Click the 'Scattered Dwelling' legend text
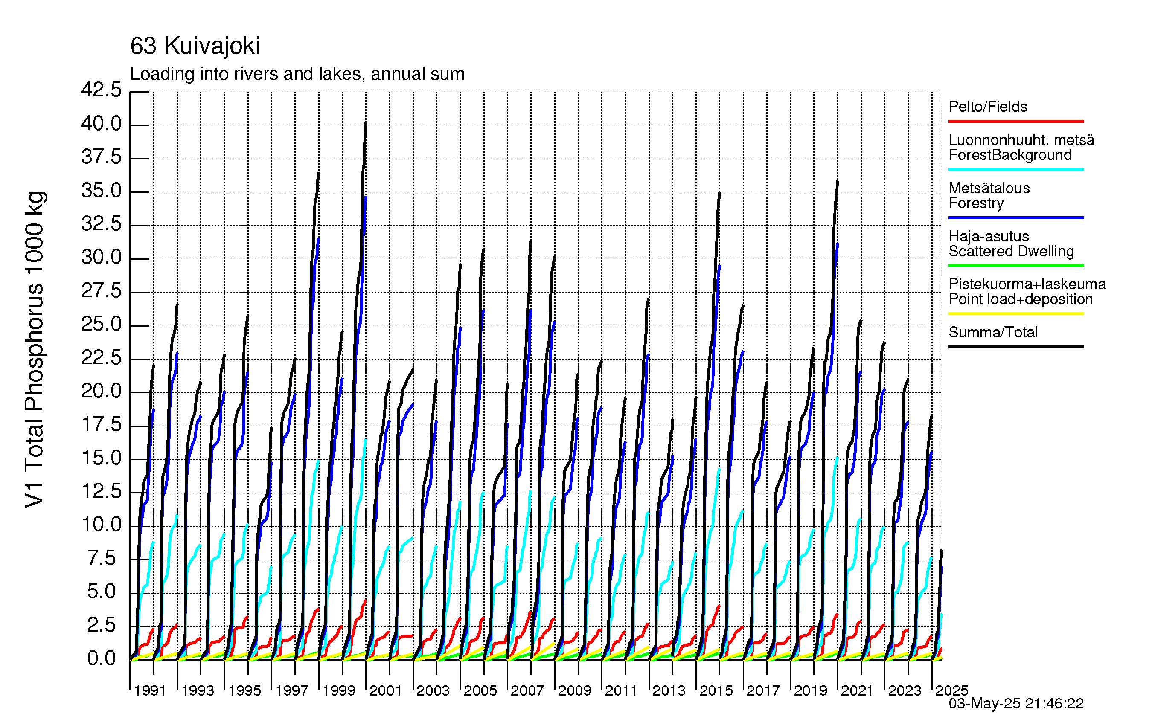The height and width of the screenshot is (725, 1152). pyautogui.click(x=1011, y=251)
